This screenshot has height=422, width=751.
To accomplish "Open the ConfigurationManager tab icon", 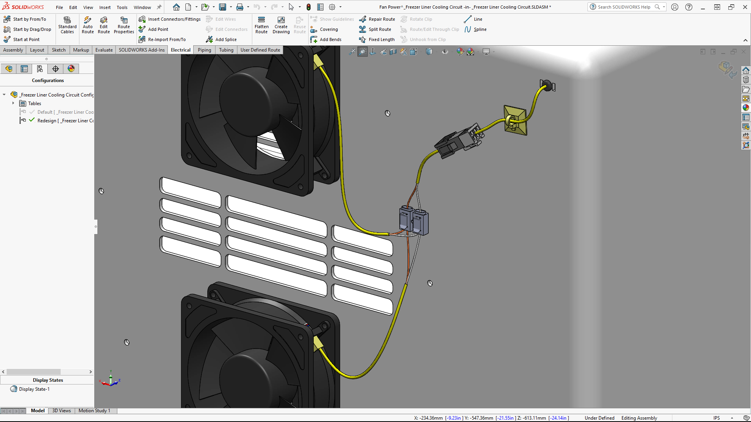I will tap(40, 69).
